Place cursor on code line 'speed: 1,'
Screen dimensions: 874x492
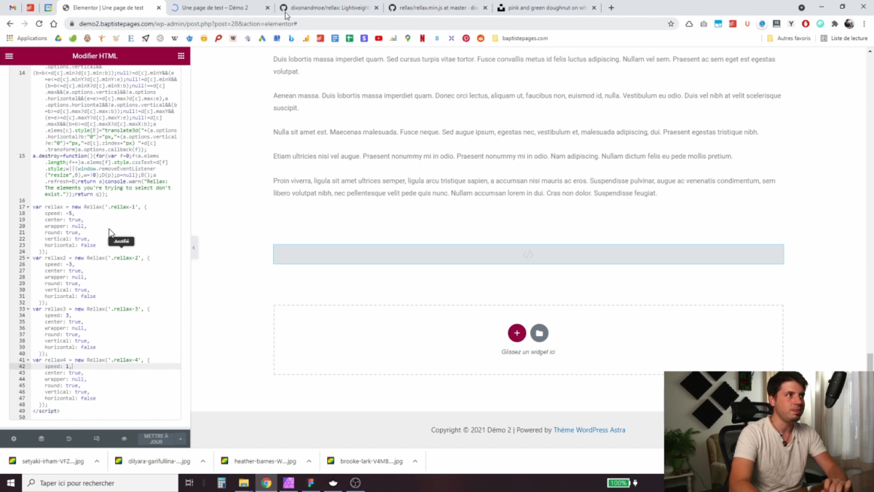click(58, 367)
